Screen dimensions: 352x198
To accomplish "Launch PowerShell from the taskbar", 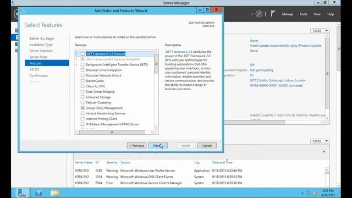I will [x=38, y=193].
